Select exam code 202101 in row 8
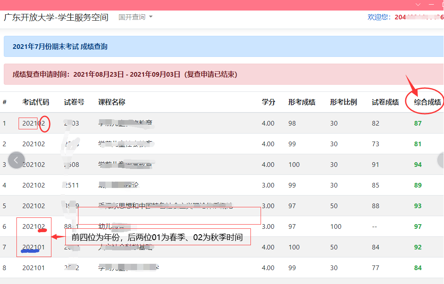The width and height of the screenshot is (444, 284). [33, 268]
